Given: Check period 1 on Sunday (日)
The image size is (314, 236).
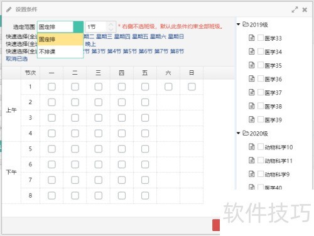Looking at the screenshot, I should tap(192, 87).
